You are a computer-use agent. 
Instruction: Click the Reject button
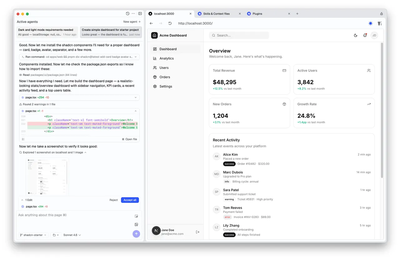[x=114, y=200]
